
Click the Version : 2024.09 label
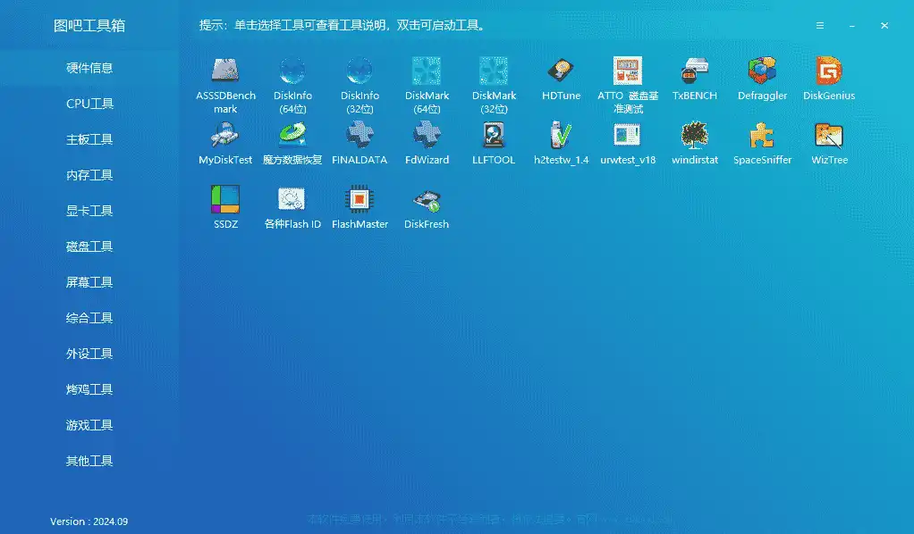click(x=89, y=521)
